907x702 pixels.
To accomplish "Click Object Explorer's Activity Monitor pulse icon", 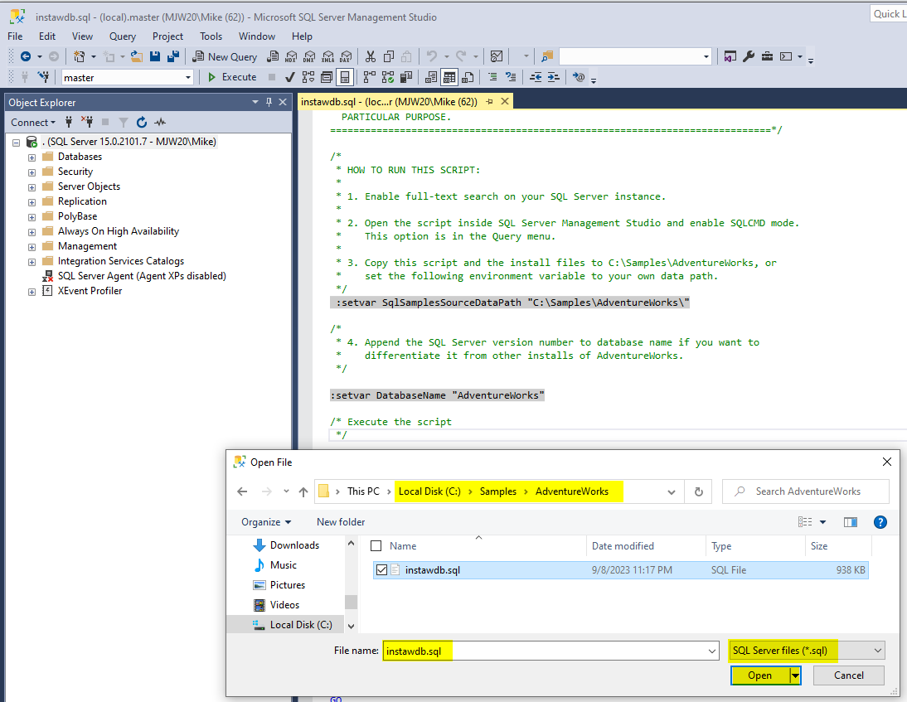I will 160,122.
